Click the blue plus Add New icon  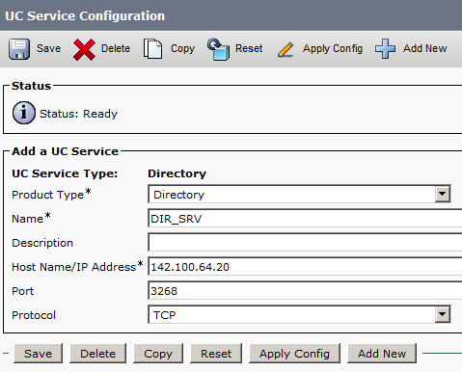385,49
